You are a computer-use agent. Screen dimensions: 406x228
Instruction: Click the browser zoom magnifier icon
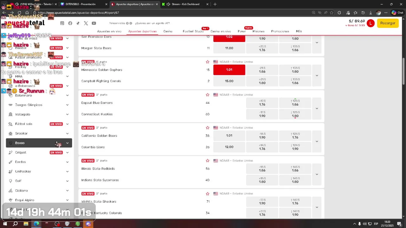[x=313, y=13]
